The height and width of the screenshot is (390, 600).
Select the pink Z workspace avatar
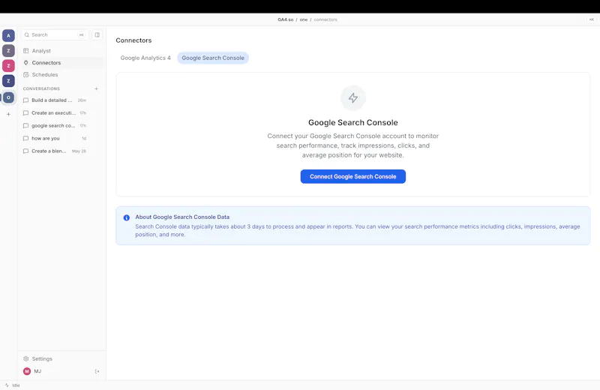point(8,65)
